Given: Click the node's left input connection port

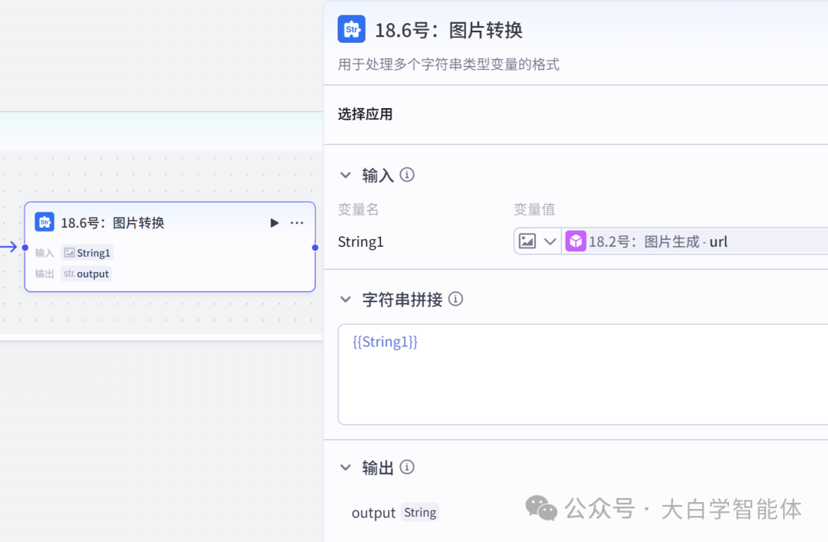Looking at the screenshot, I should [25, 247].
